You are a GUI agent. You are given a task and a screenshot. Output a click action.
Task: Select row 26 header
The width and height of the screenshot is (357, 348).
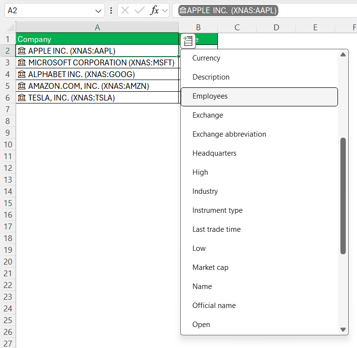[8, 332]
